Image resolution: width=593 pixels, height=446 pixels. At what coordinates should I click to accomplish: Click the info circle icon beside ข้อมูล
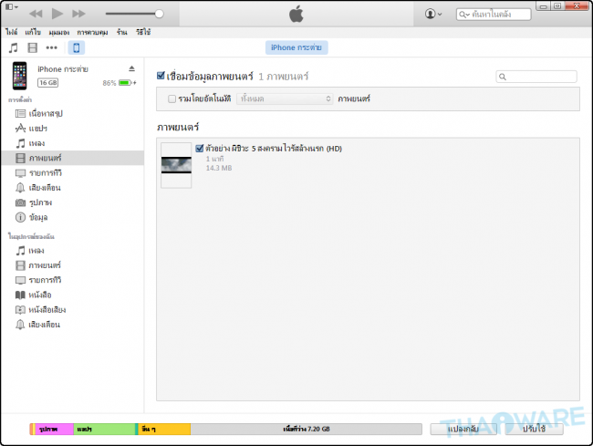point(20,217)
